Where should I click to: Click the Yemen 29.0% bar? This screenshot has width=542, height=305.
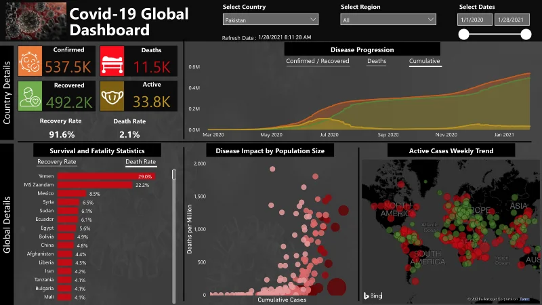[106, 176]
